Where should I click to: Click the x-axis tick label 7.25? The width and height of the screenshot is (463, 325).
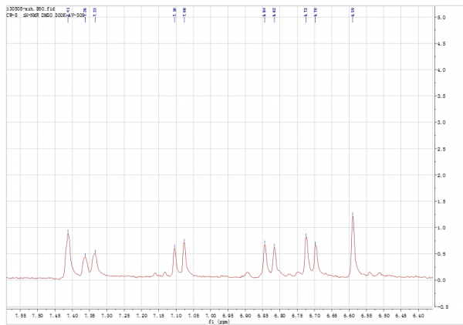coord(124,316)
